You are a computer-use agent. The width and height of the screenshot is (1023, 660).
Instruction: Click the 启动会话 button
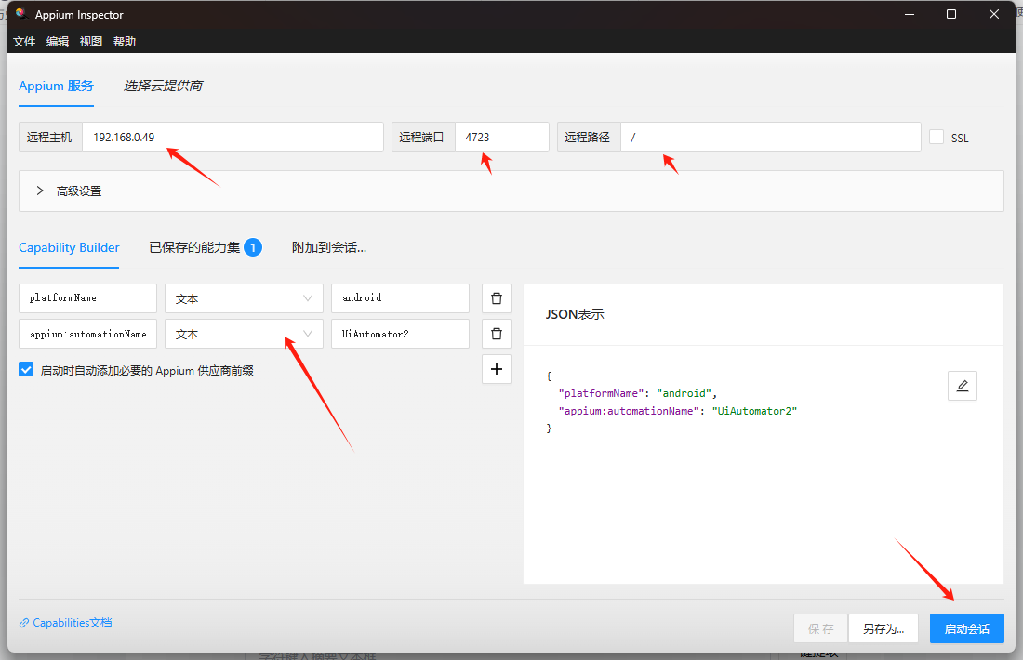click(967, 628)
